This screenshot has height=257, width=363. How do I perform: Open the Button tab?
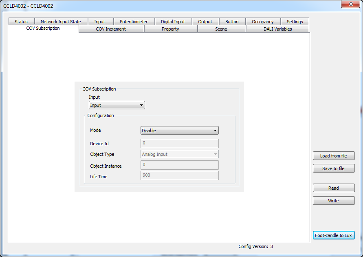tap(232, 22)
